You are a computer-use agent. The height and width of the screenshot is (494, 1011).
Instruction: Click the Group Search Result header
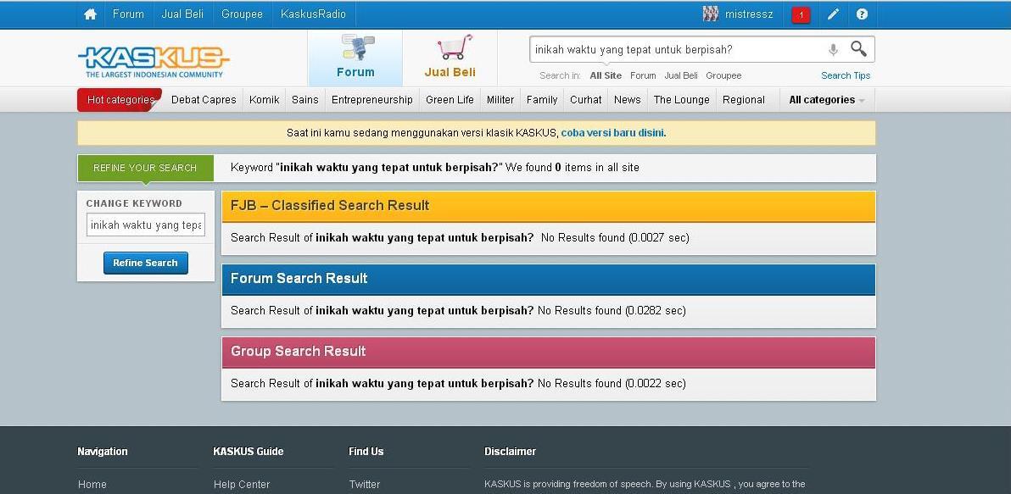pos(548,352)
